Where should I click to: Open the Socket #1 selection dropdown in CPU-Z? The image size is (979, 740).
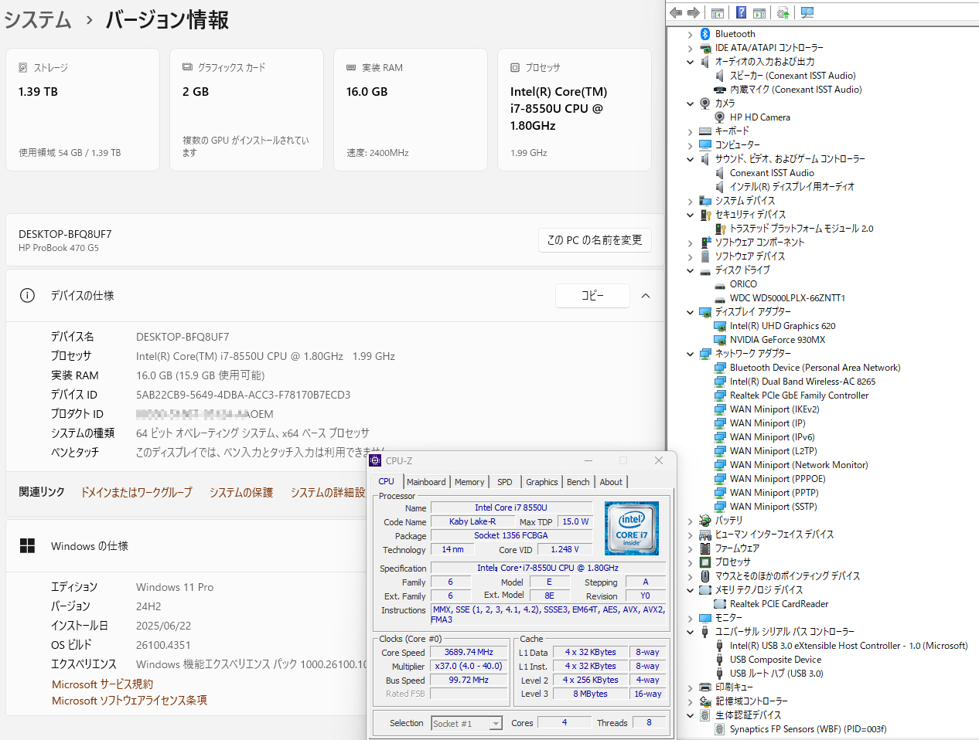pos(496,724)
